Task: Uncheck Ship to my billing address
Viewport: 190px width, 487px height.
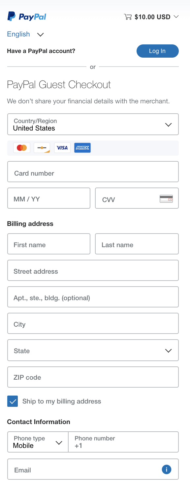Action: click(13, 401)
